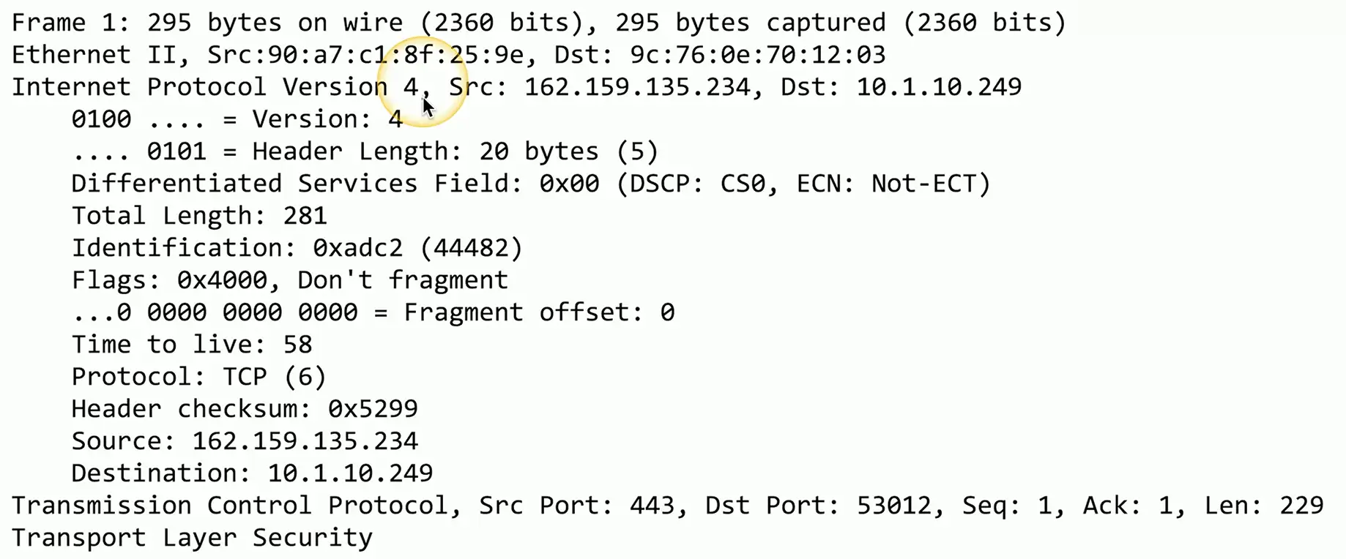Select the Total Length: 281 field

click(198, 216)
